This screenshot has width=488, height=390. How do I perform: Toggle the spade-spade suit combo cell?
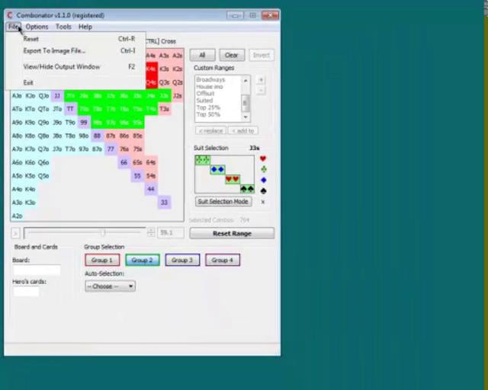pyautogui.click(x=247, y=189)
